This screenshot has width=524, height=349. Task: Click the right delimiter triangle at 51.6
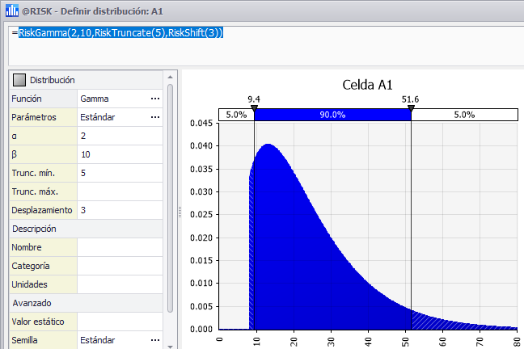411,107
